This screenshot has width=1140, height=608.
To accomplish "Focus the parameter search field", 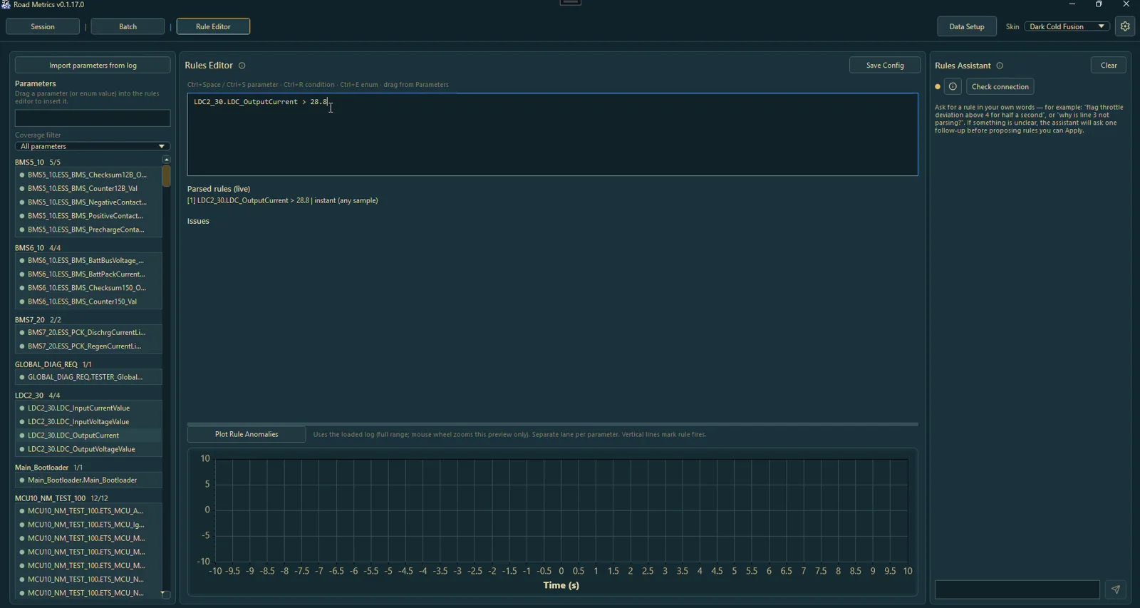I will point(93,118).
